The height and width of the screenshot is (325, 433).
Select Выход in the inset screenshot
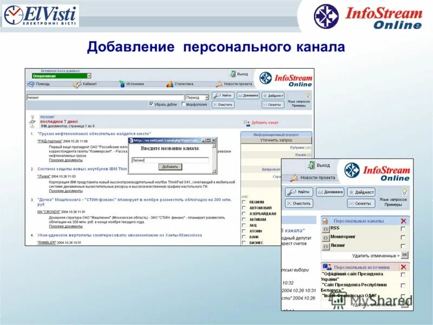323,165
